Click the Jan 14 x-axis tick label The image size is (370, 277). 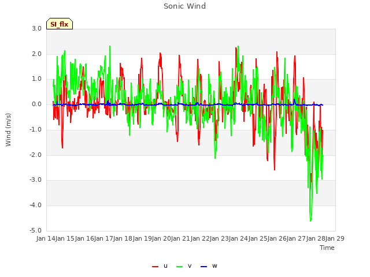click(46, 238)
